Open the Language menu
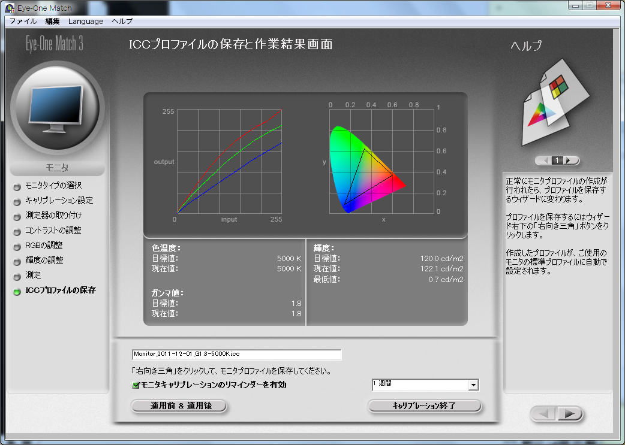Screen dimensions: 625x445 [x=85, y=22]
